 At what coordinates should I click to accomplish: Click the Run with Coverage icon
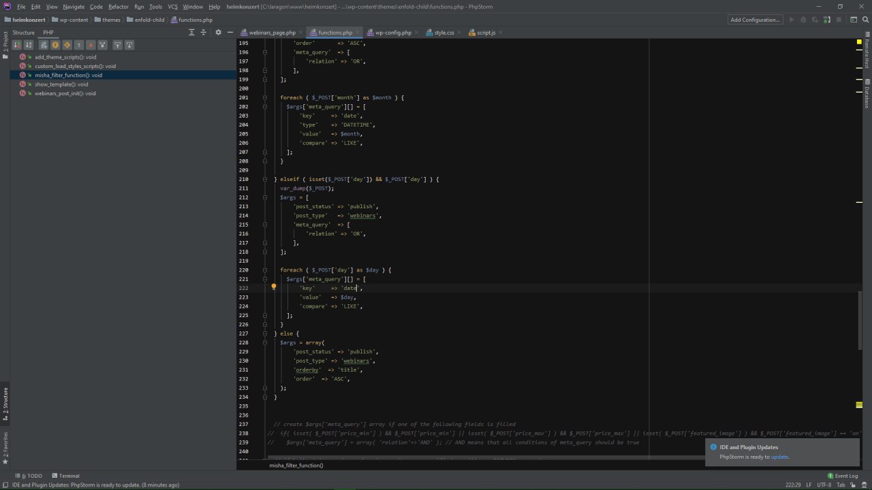pos(814,20)
